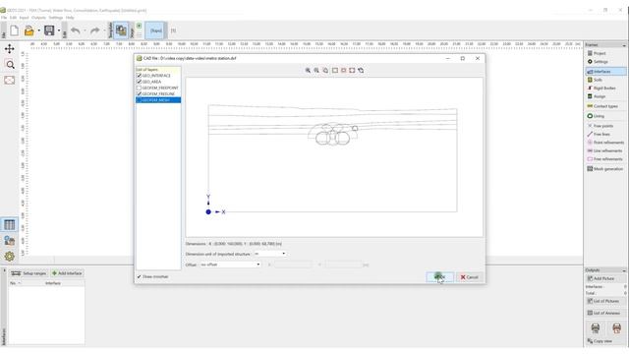Open the Help menu

[x=70, y=18]
